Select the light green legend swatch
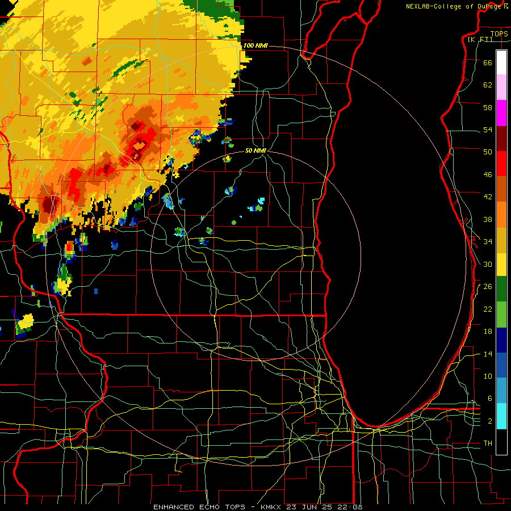This screenshot has width=511, height=511. tap(501, 315)
